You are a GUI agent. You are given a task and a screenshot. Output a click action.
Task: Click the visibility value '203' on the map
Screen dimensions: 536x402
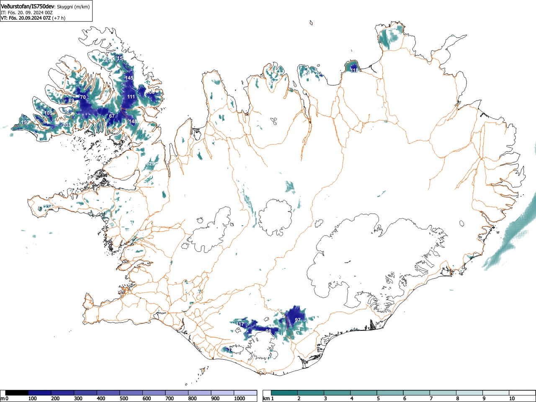[67, 125]
